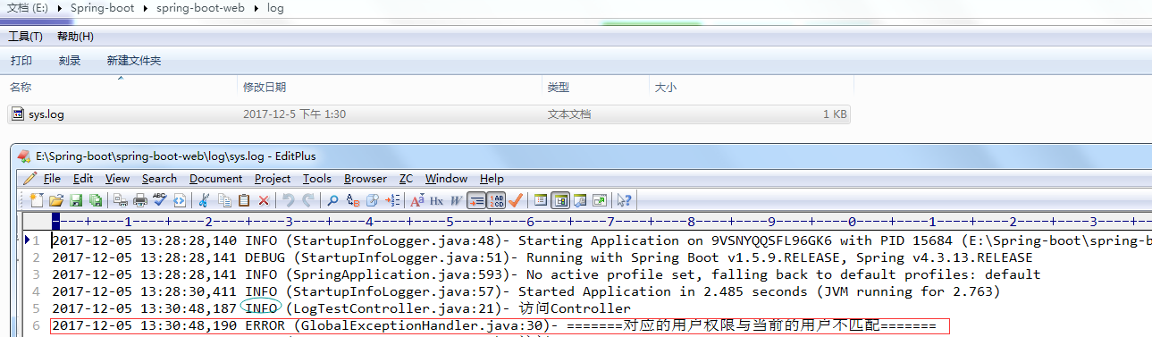Open the Document menu
Image resolution: width=1152 pixels, height=337 pixels.
pyautogui.click(x=215, y=179)
